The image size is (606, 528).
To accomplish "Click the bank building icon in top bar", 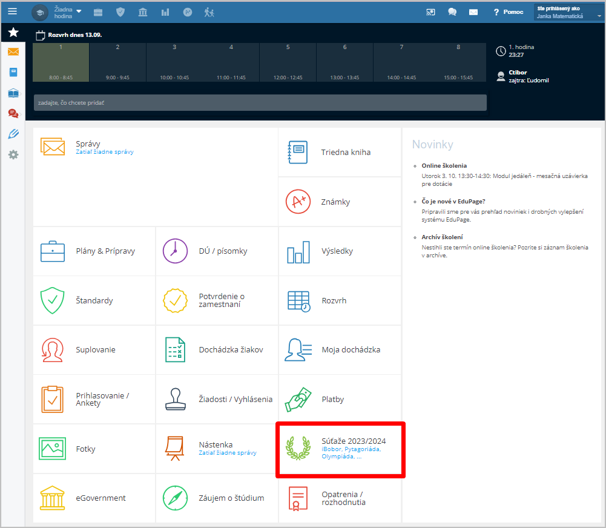I will [143, 12].
